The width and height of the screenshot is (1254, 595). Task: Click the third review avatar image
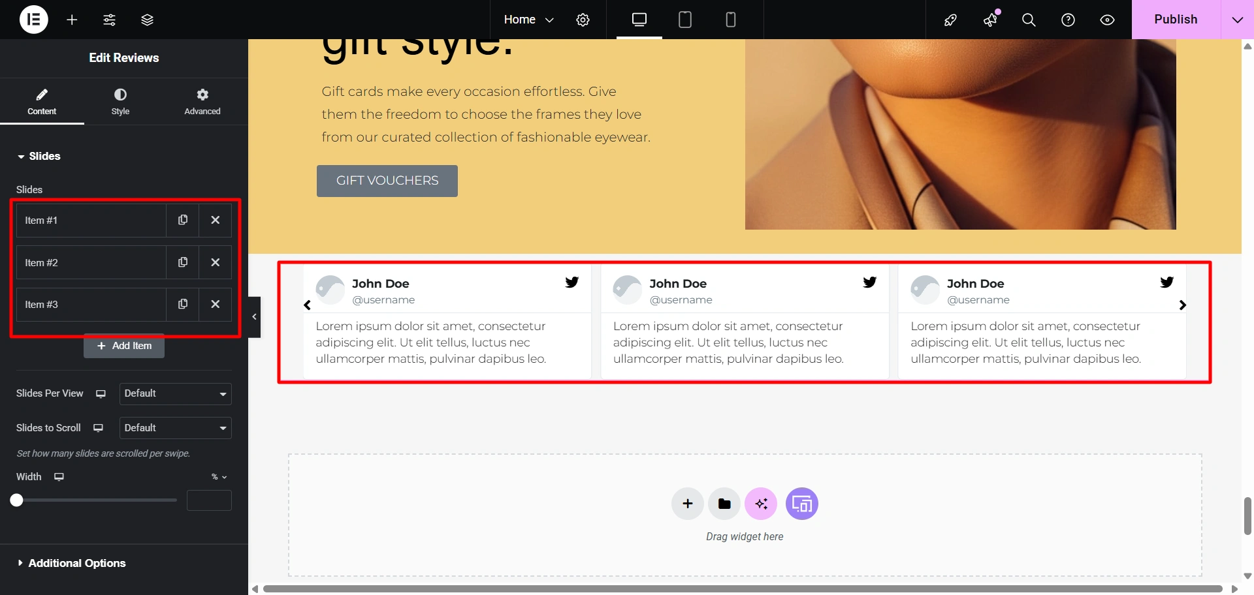point(925,290)
